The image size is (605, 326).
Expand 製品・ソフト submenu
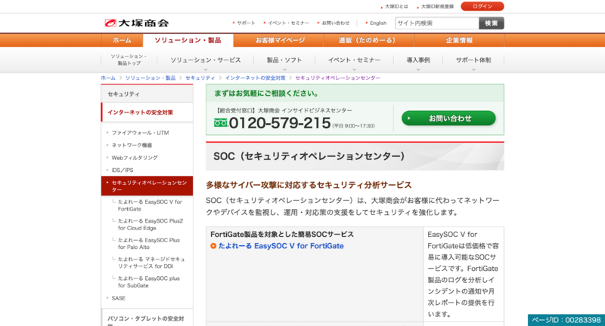284,60
